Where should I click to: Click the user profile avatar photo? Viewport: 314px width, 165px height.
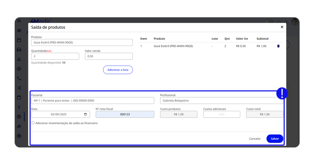coord(294,22)
